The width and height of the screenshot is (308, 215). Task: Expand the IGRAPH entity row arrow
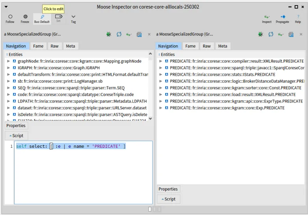click(x=9, y=68)
